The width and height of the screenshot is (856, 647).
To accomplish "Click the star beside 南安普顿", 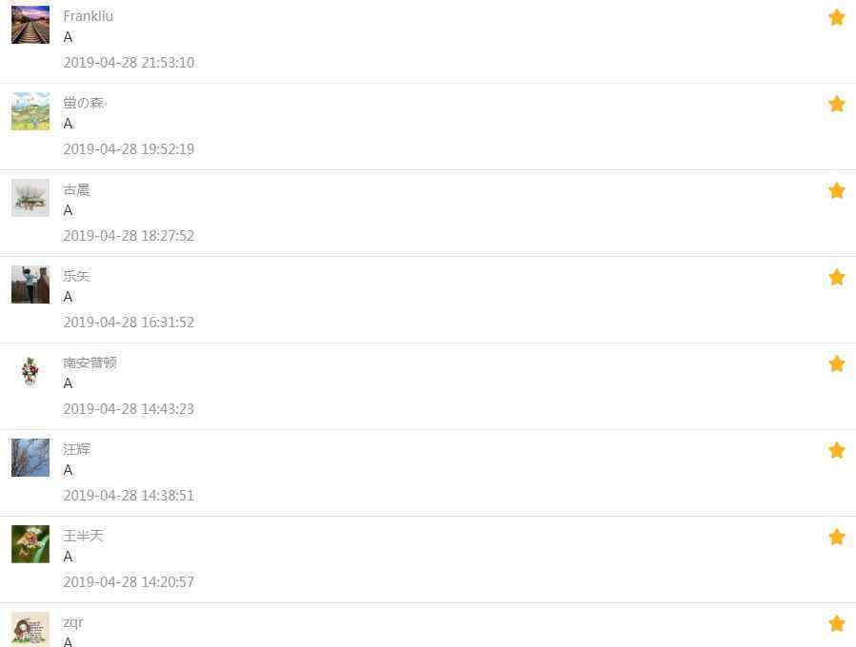I will click(836, 363).
